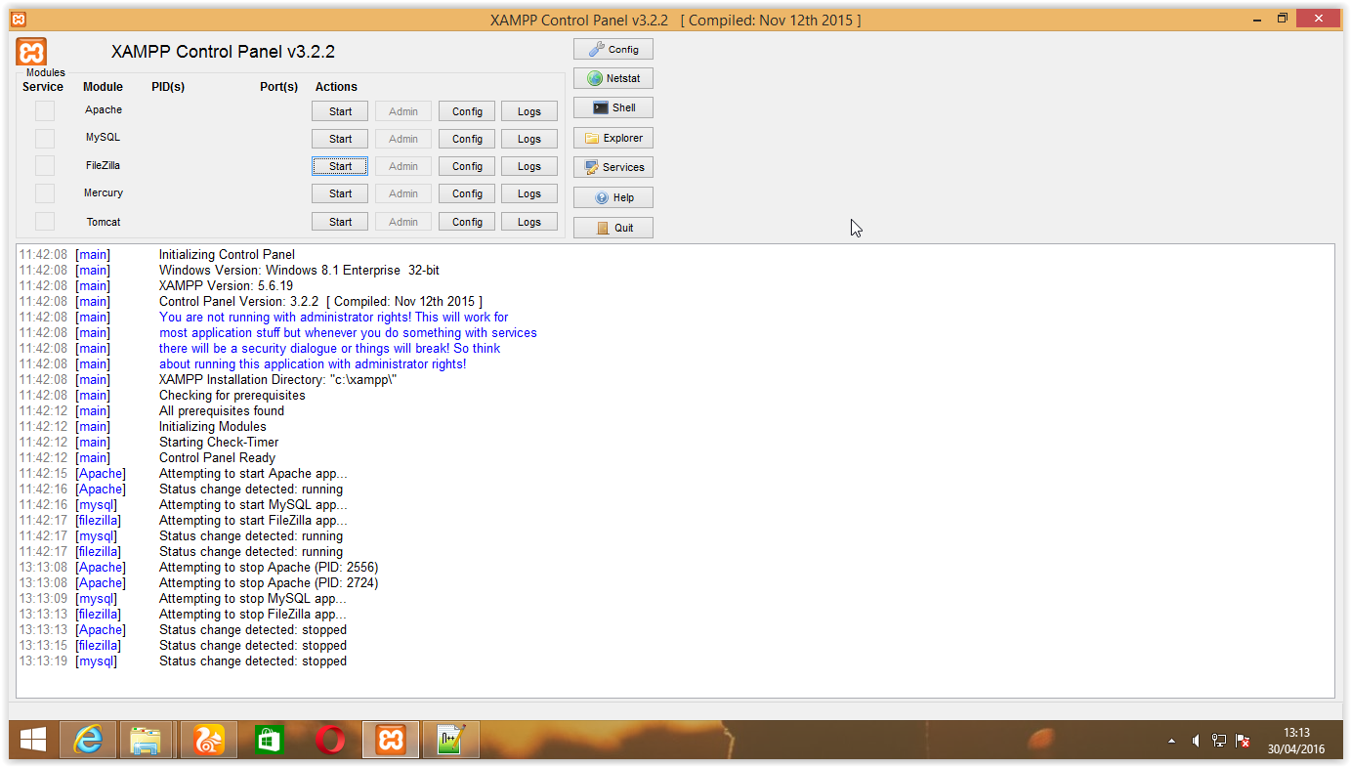Open Internet Explorer from the taskbar
This screenshot has width=1351, height=767.
click(88, 740)
